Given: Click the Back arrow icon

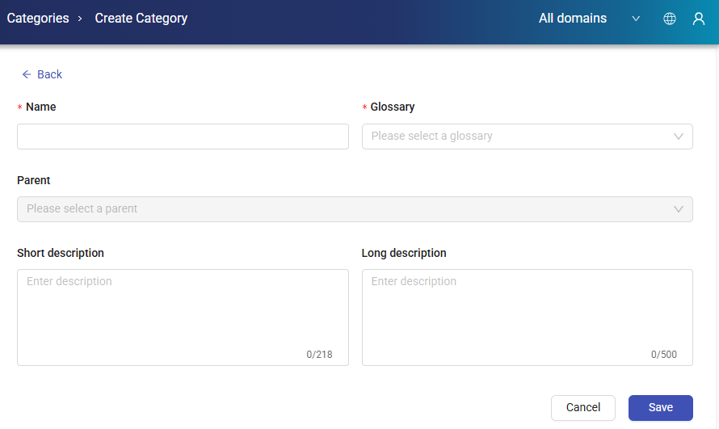Looking at the screenshot, I should (27, 74).
